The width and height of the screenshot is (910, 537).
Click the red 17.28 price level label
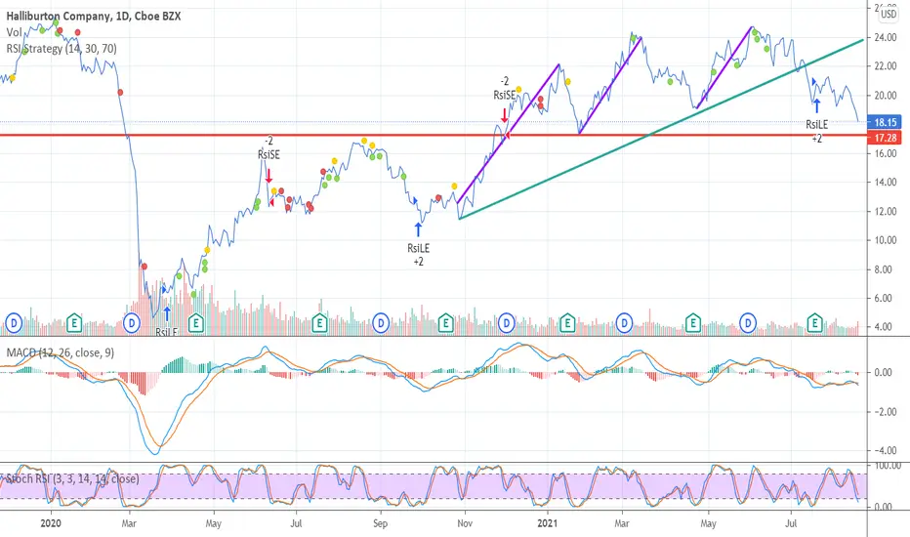click(x=886, y=138)
